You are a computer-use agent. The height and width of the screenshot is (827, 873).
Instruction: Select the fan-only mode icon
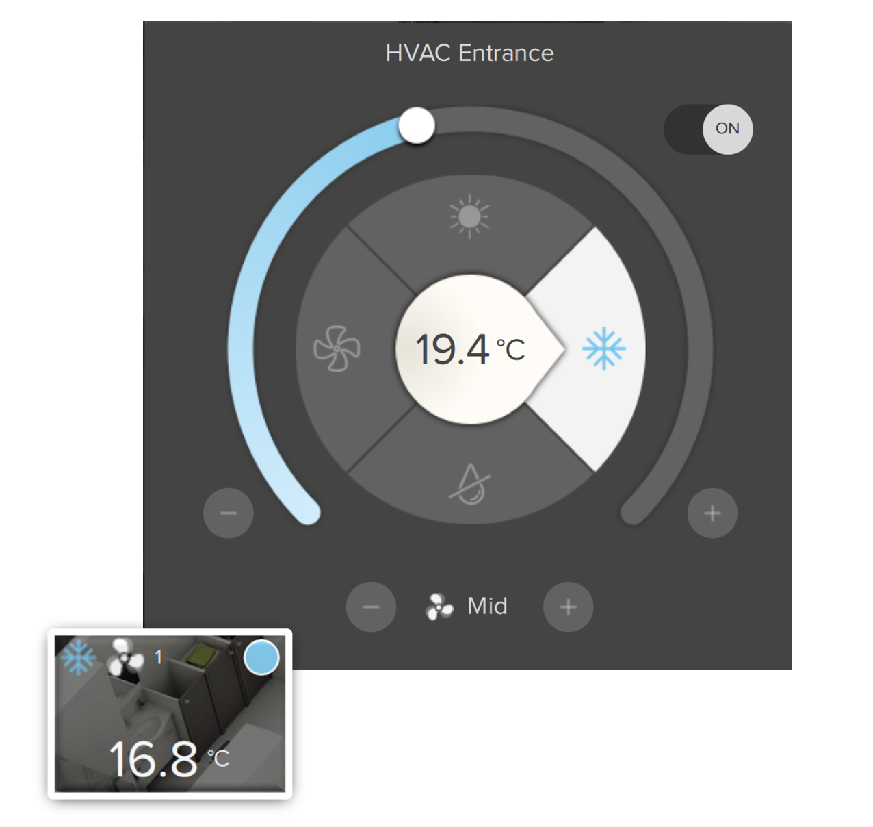337,349
